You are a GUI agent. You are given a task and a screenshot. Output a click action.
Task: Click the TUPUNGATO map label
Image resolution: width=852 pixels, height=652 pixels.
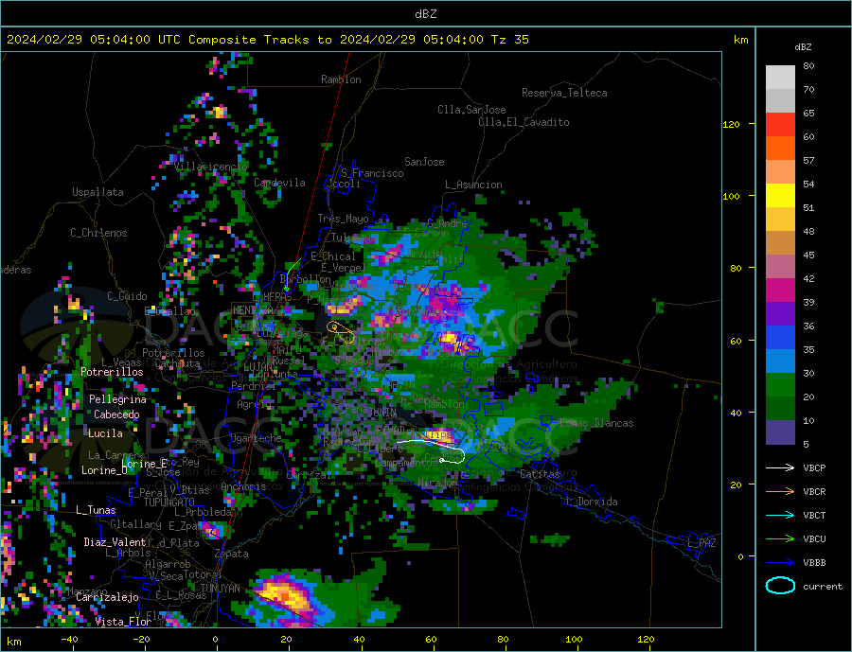point(169,502)
